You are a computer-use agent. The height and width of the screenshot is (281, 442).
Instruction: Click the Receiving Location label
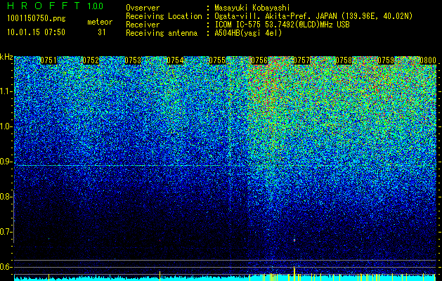pyautogui.click(x=164, y=16)
